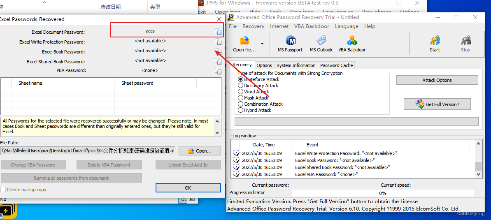Select Bruteforce Attack option
Image resolution: width=491 pixels, height=220 pixels.
coord(240,79)
